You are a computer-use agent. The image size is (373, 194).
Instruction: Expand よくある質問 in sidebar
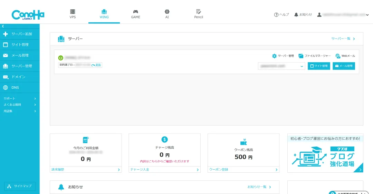tap(20, 105)
